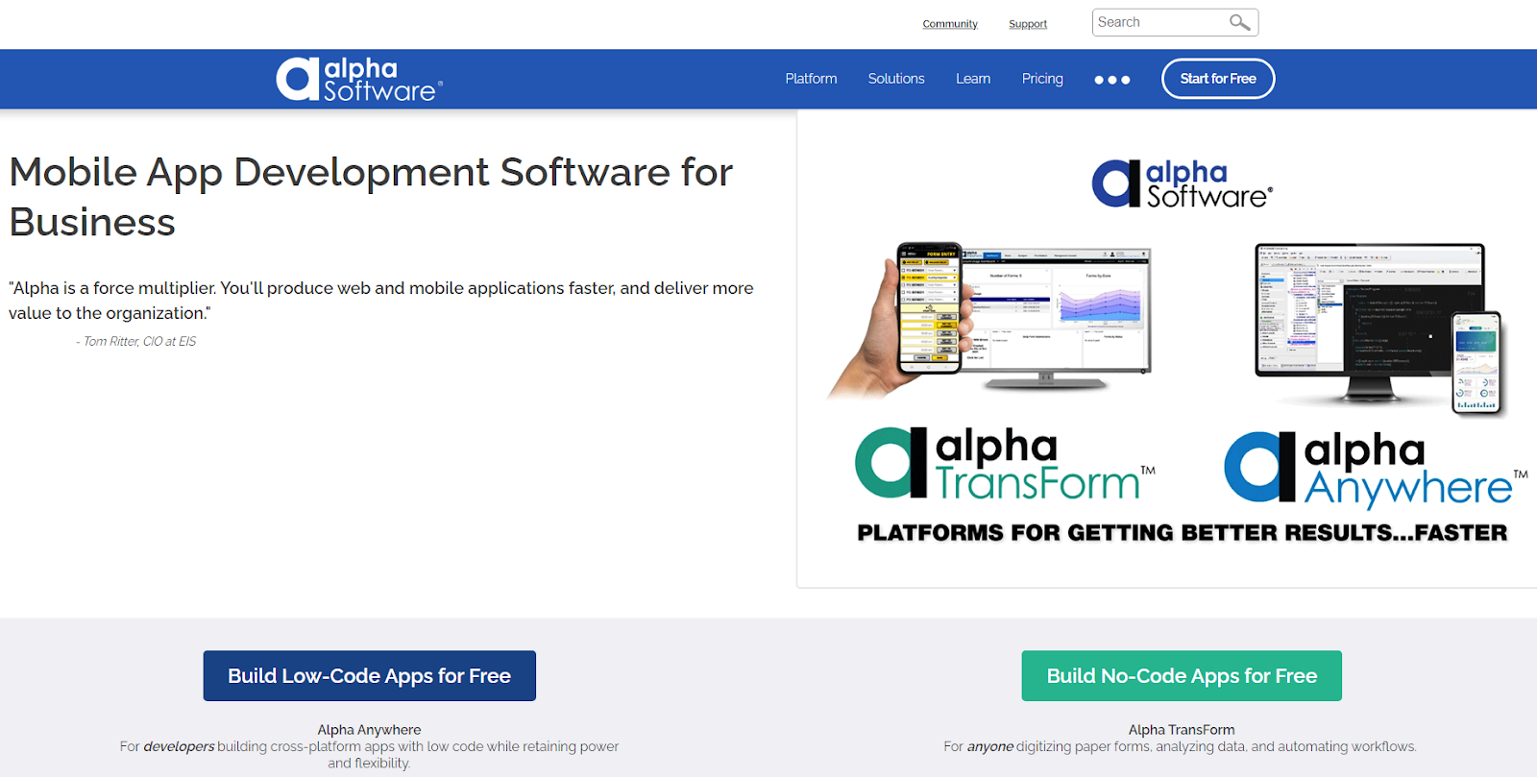Click the 'For anyone digitizing paper forms' description
The height and width of the screenshot is (777, 1537).
[x=1180, y=746]
